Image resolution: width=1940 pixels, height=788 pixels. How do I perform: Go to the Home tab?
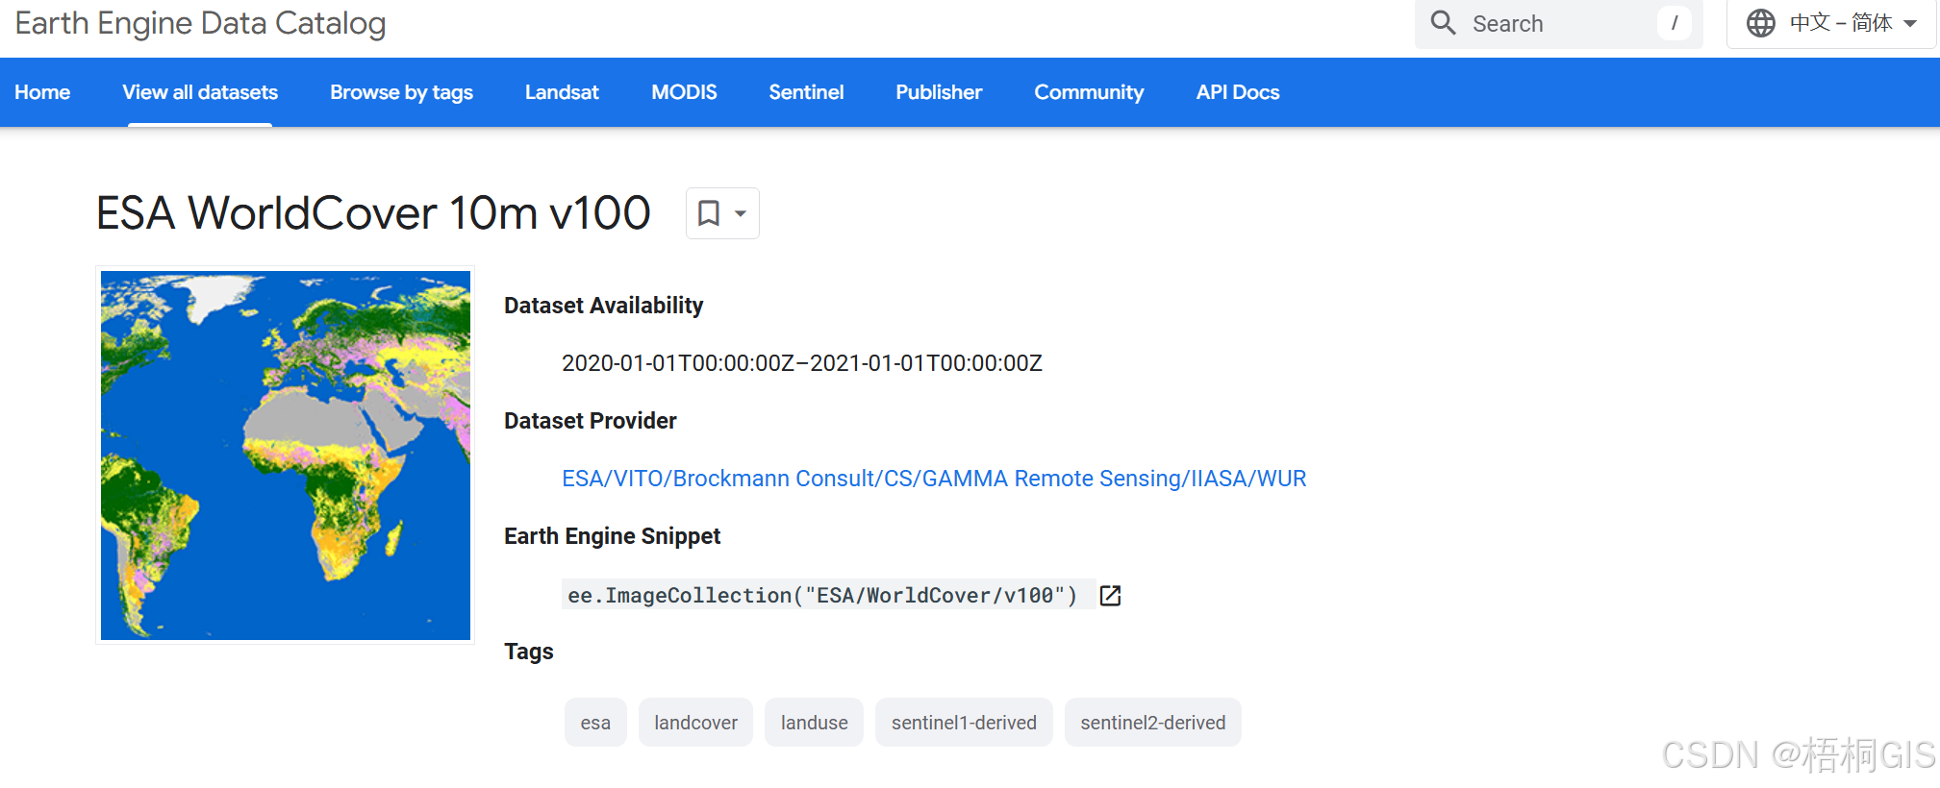coord(42,92)
